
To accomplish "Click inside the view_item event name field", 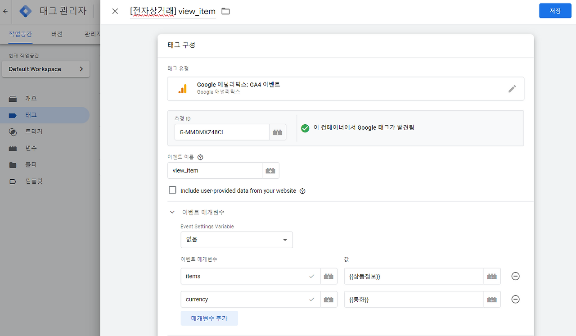I will [x=215, y=170].
